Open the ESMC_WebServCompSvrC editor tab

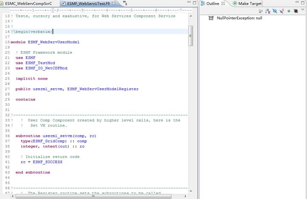[28, 3]
